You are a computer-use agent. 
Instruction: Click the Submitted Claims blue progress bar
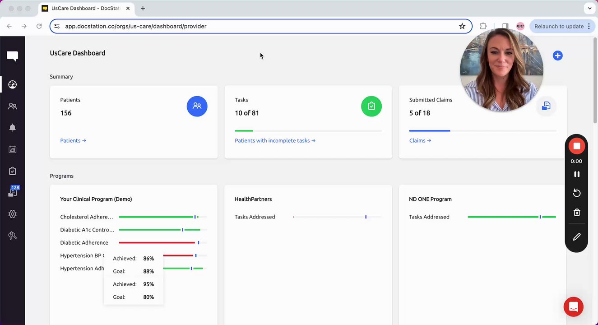[482, 131]
